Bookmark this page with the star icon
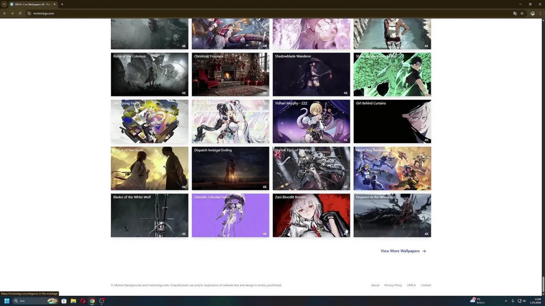The width and height of the screenshot is (545, 306). pos(522,13)
